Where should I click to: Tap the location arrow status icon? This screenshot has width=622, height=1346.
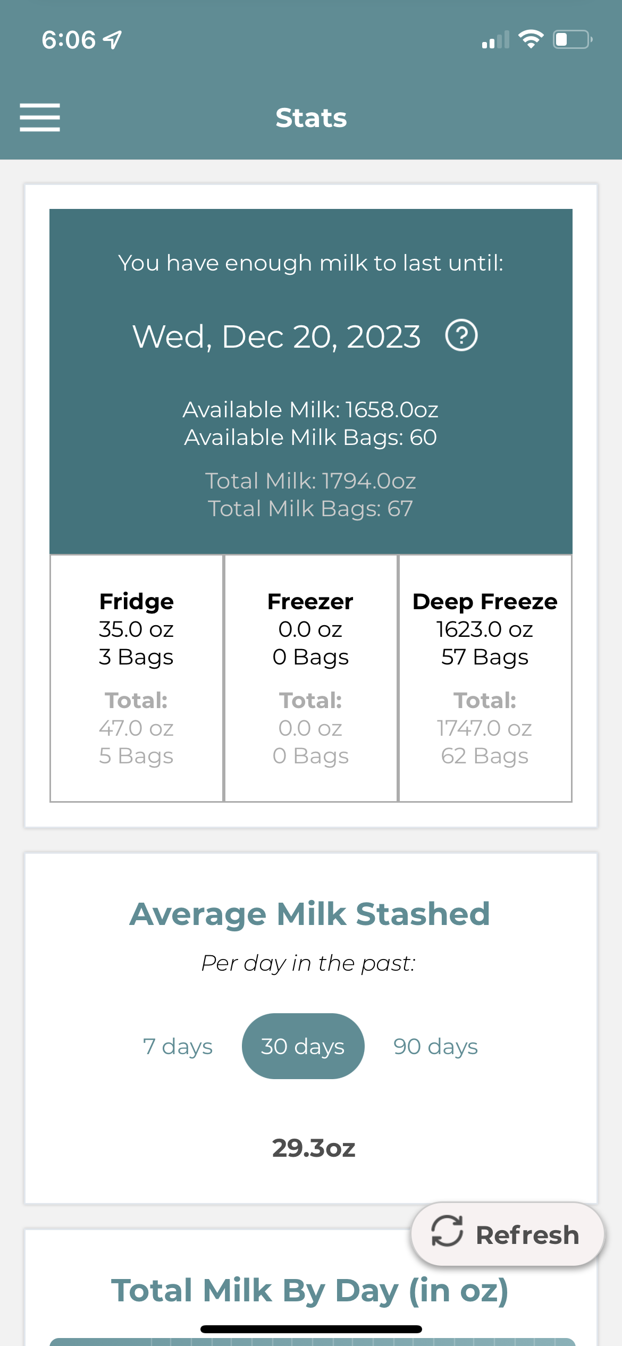pyautogui.click(x=113, y=40)
